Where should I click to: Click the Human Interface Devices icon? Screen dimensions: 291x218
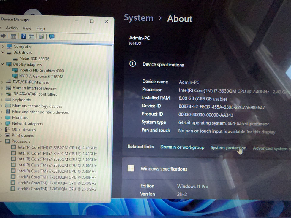(8, 88)
